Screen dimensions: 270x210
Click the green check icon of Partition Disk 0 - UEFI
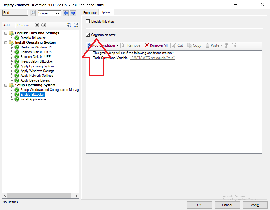(x=17, y=57)
